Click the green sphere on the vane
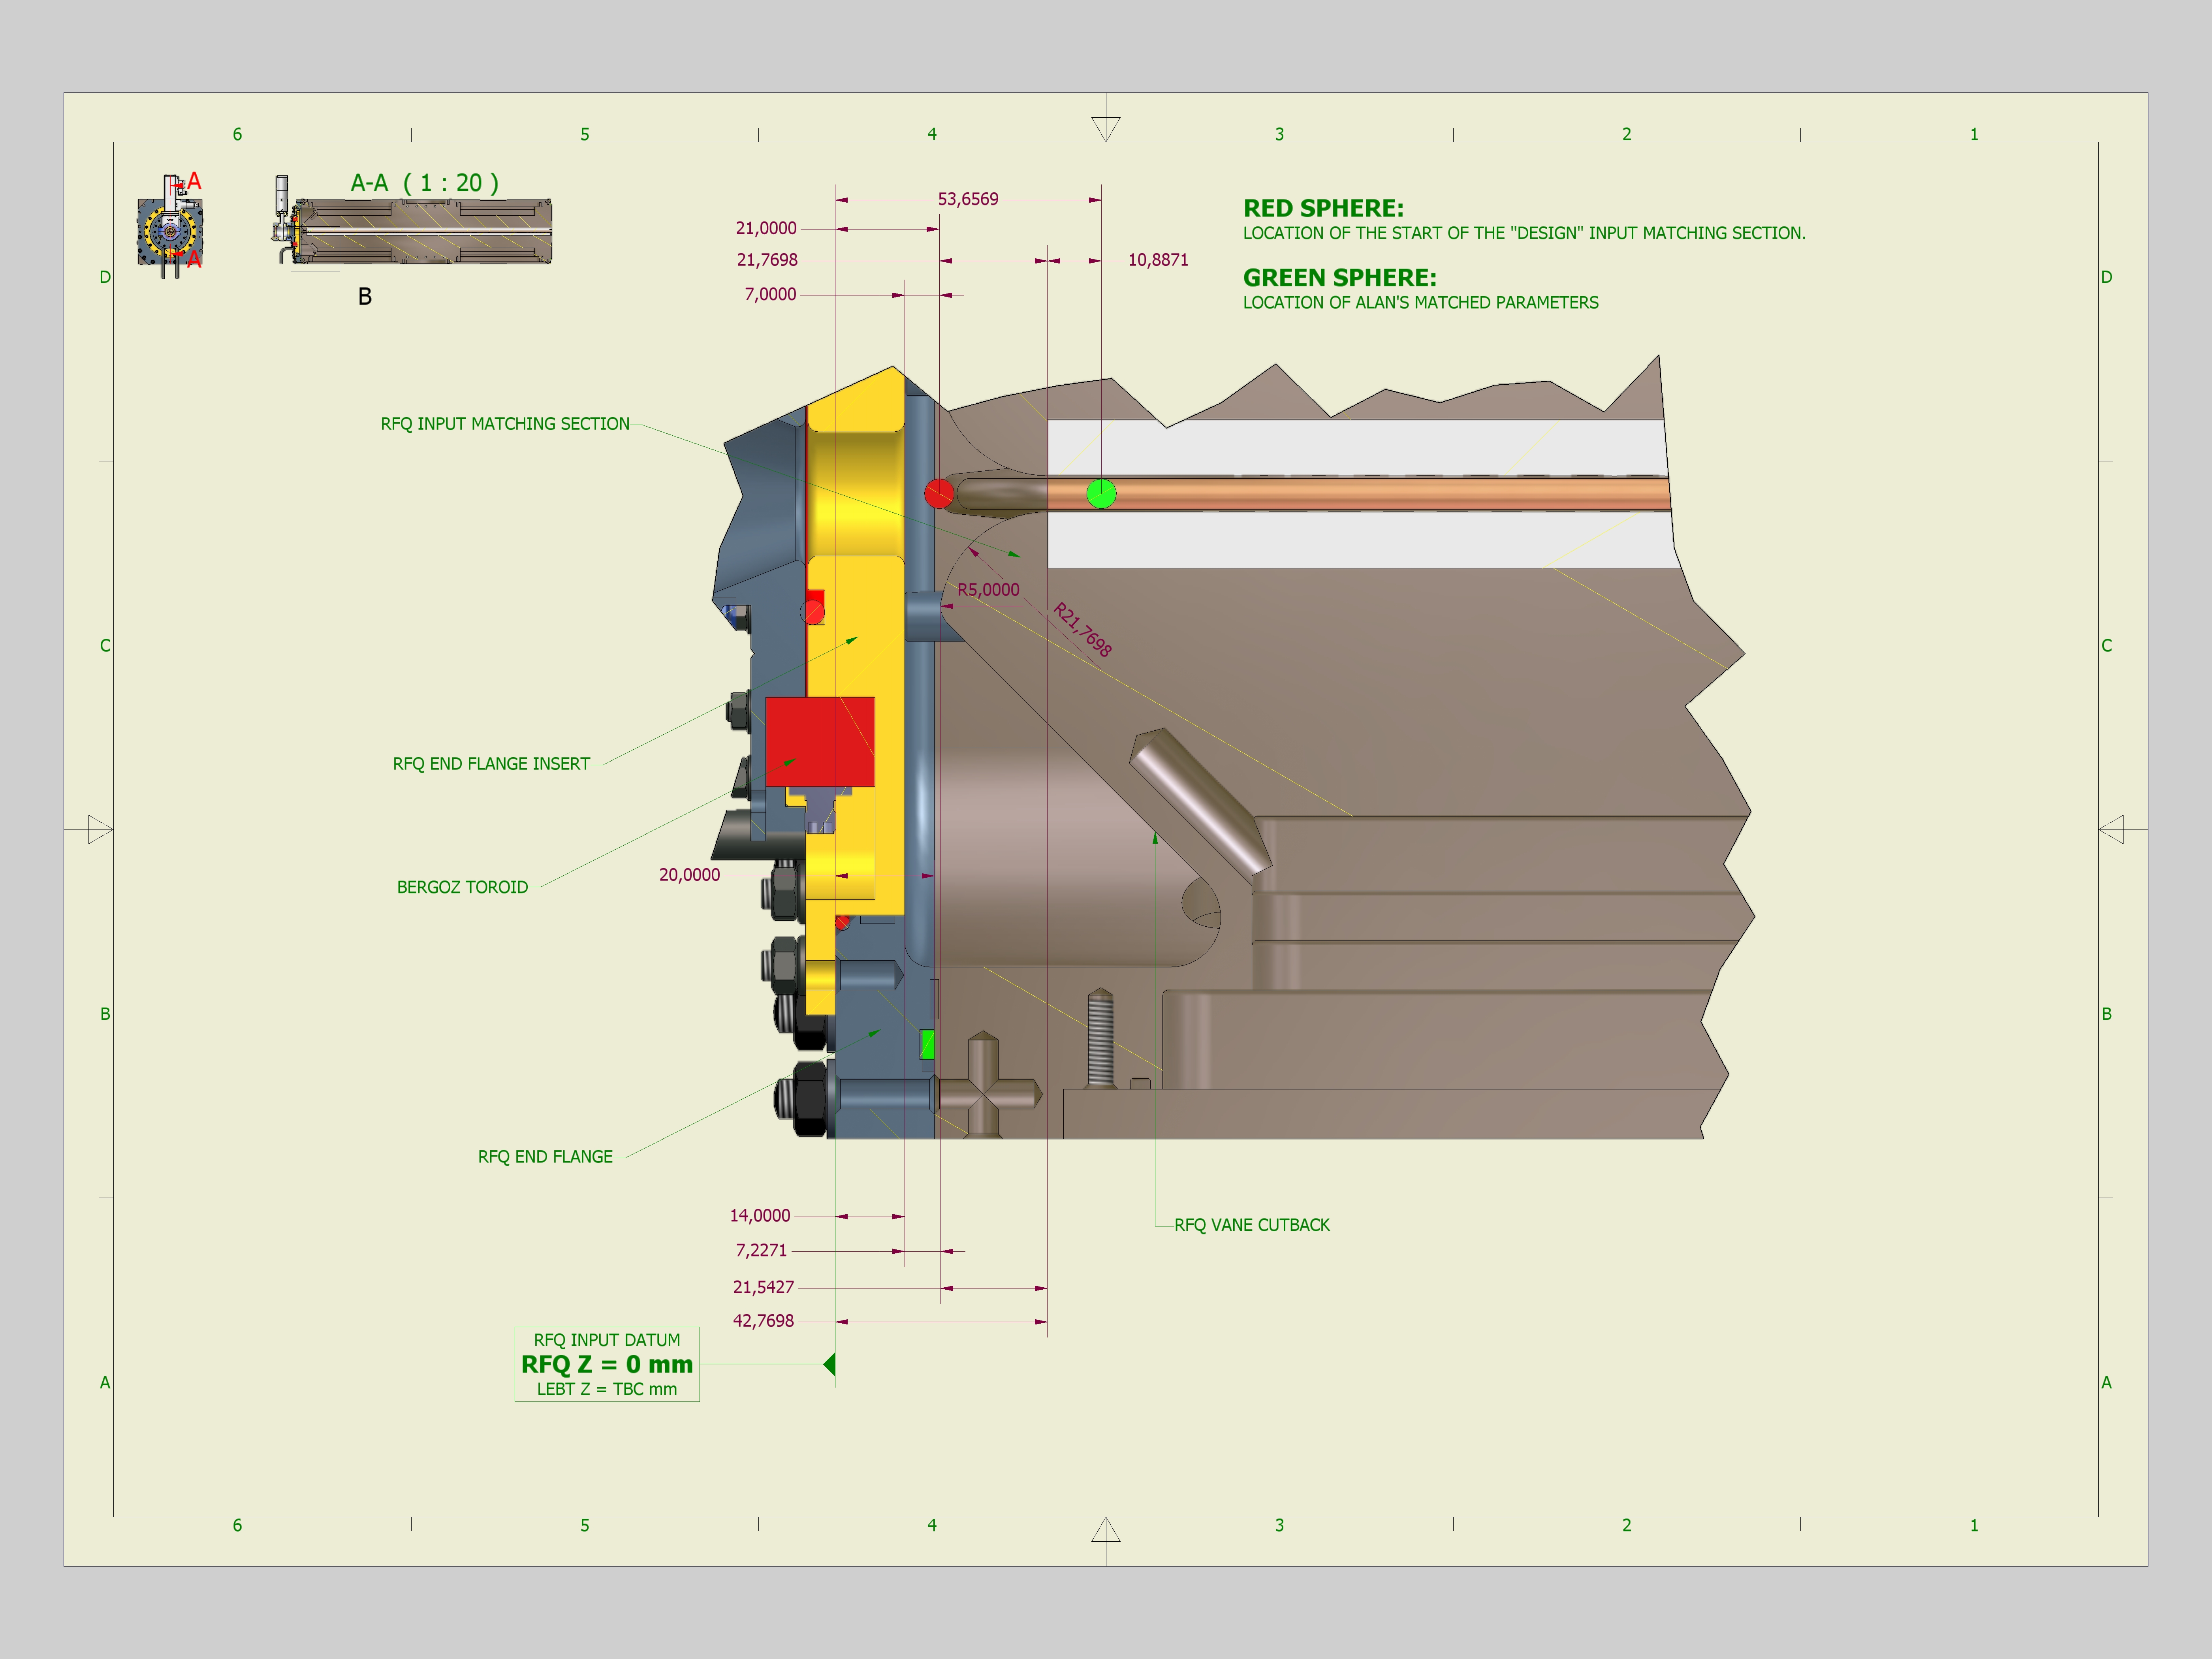Viewport: 2212px width, 1659px height. click(x=1101, y=493)
